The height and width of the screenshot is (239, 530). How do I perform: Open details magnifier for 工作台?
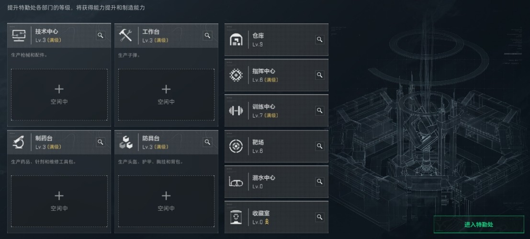tap(207, 35)
